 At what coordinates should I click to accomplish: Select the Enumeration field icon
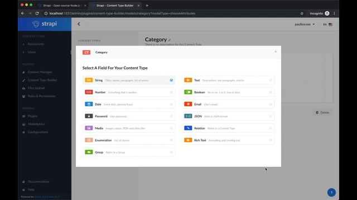[x=89, y=140]
